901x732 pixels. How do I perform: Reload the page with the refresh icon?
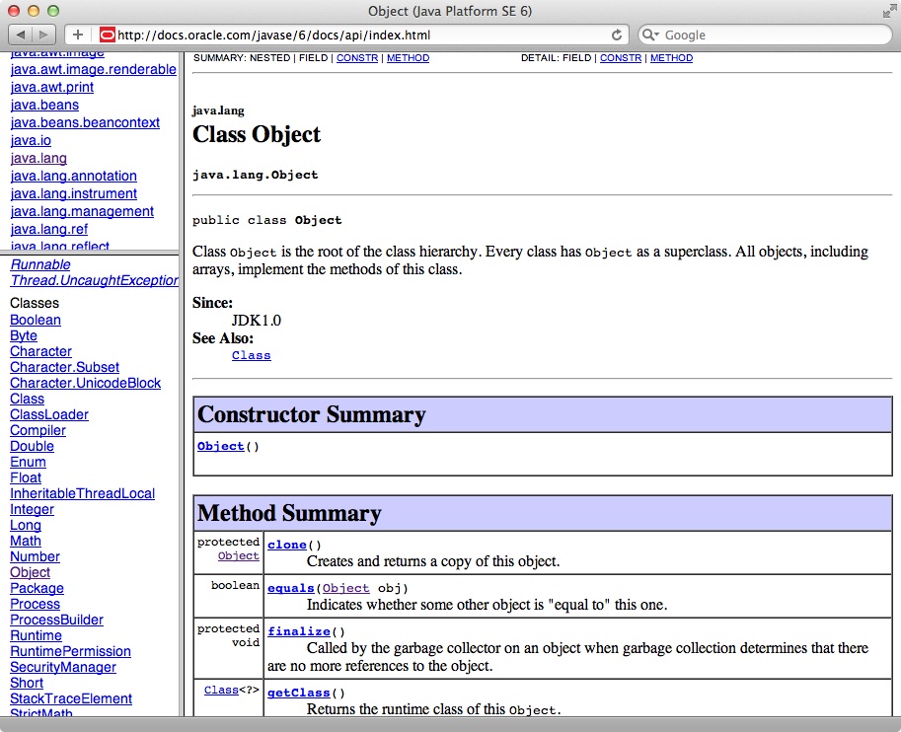coord(618,35)
